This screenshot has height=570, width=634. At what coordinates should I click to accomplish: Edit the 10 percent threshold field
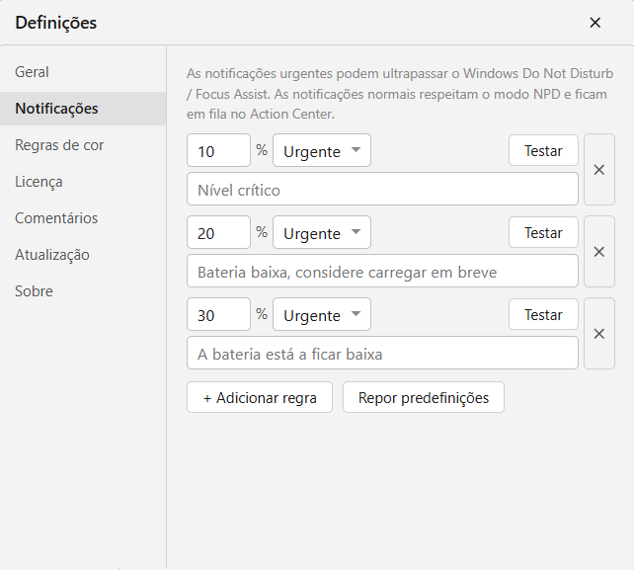[218, 150]
